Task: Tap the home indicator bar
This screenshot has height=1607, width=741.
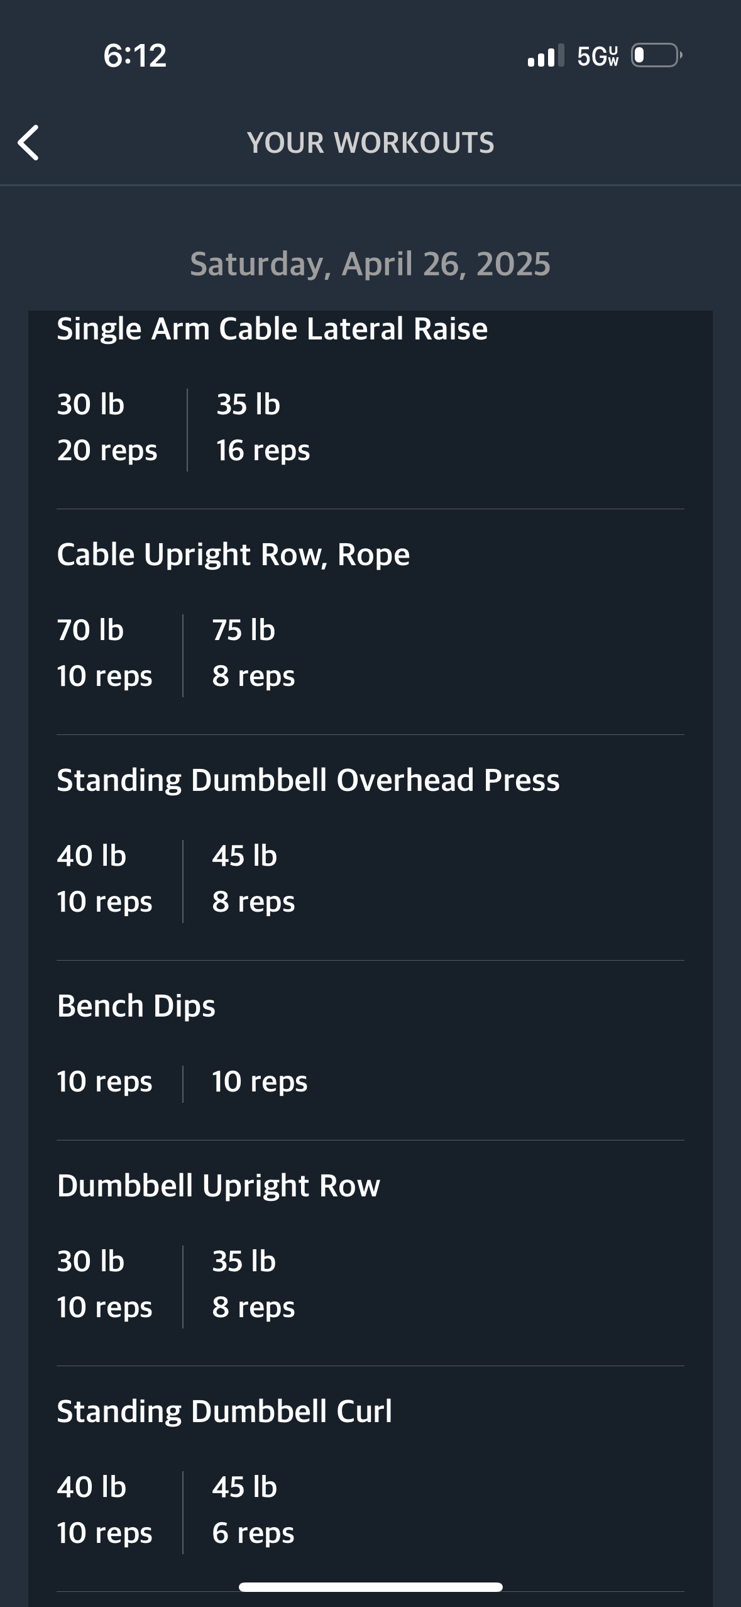Action: point(370,1587)
